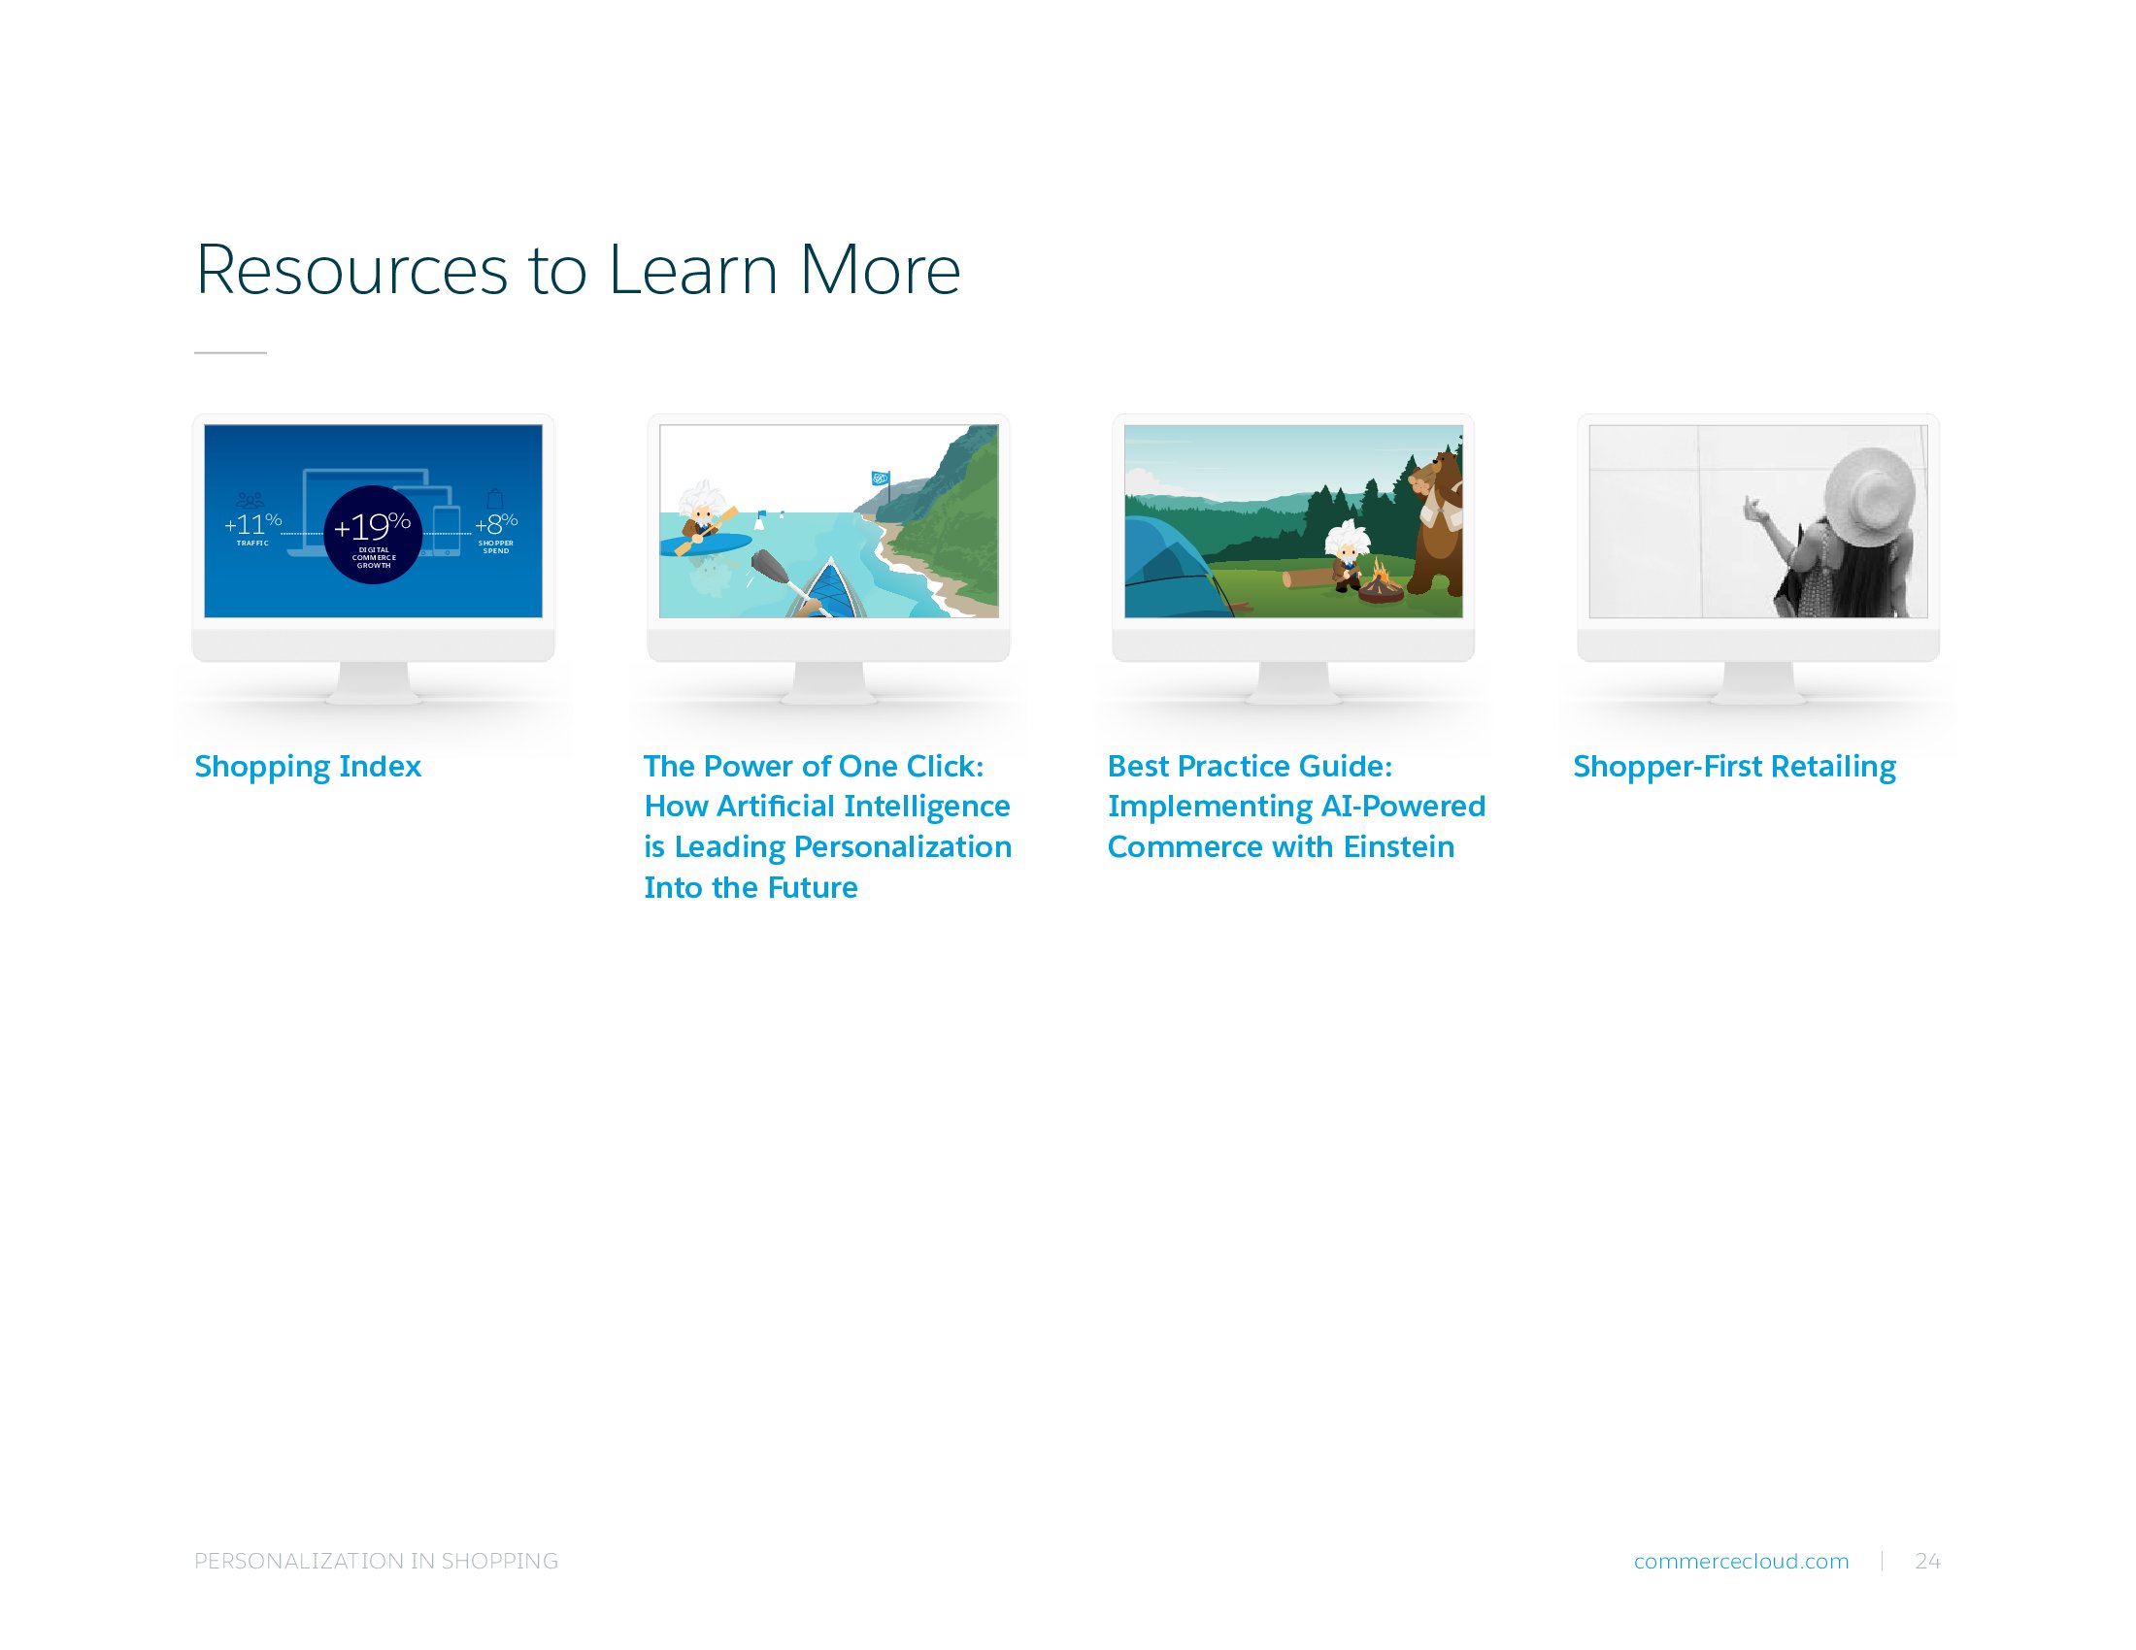
Task: Open Best Practice Guide Einstein link
Action: [x=1295, y=807]
